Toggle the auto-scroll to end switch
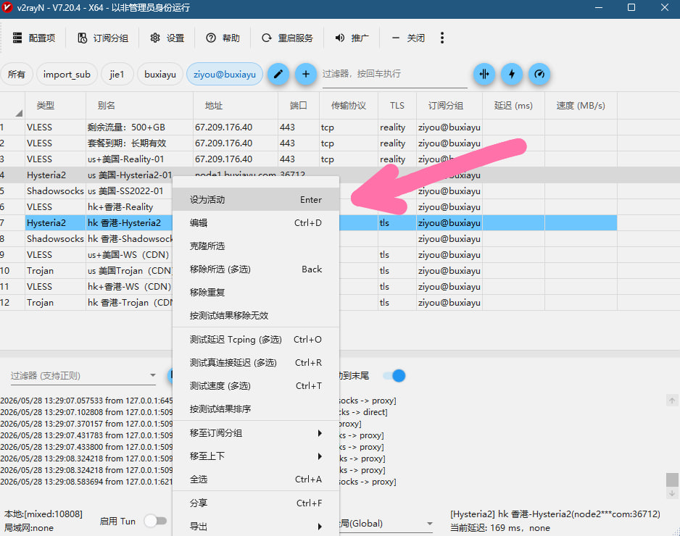 click(394, 376)
